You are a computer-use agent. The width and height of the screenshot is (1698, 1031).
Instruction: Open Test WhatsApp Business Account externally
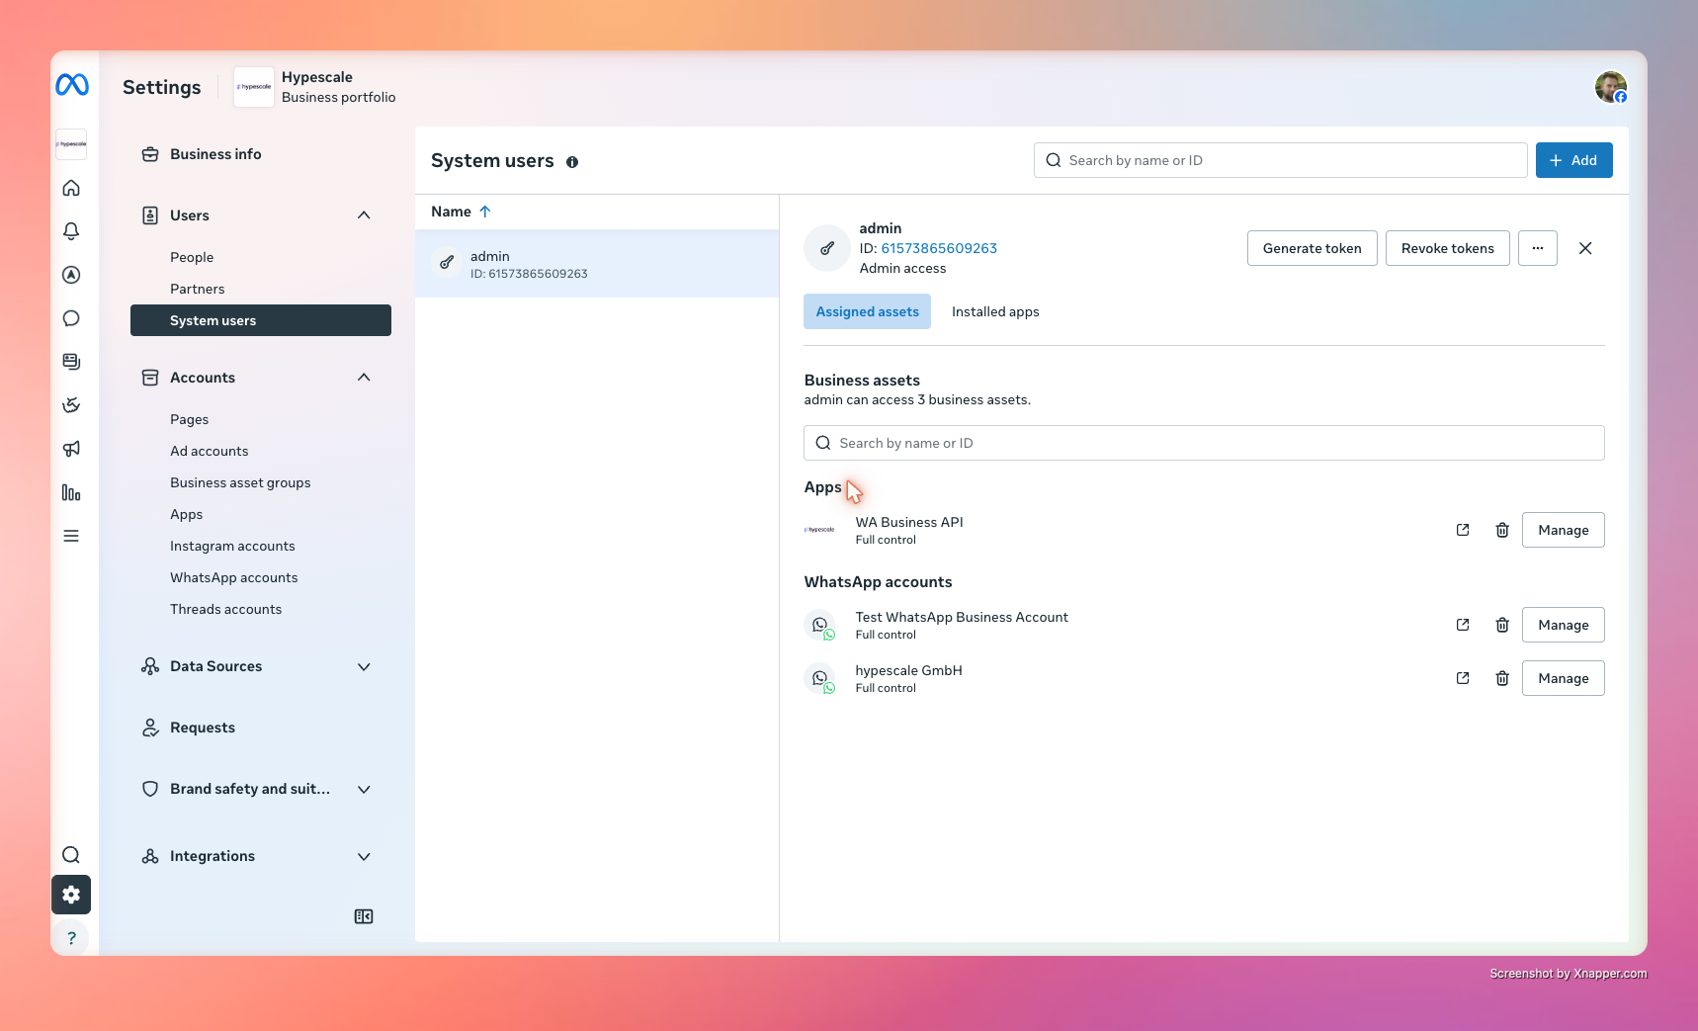coord(1463,625)
